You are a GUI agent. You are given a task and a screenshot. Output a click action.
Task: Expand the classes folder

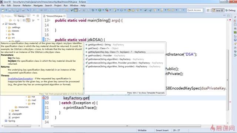(x=7, y=31)
